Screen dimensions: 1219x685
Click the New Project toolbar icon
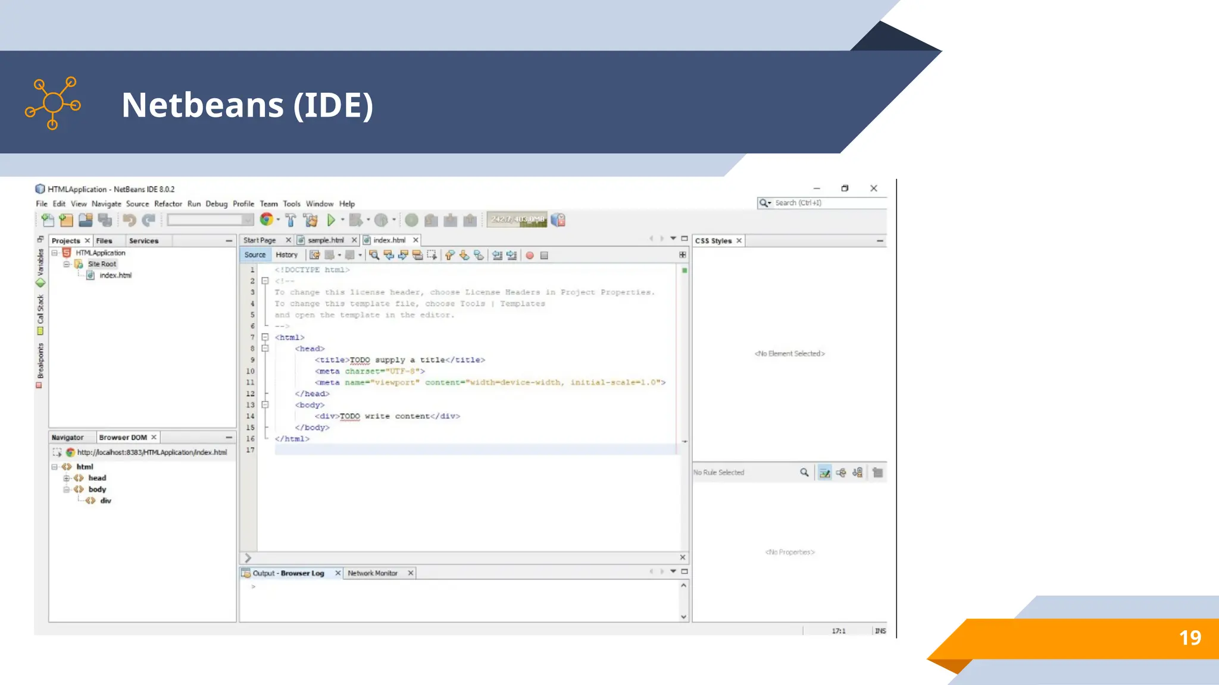pyautogui.click(x=66, y=220)
